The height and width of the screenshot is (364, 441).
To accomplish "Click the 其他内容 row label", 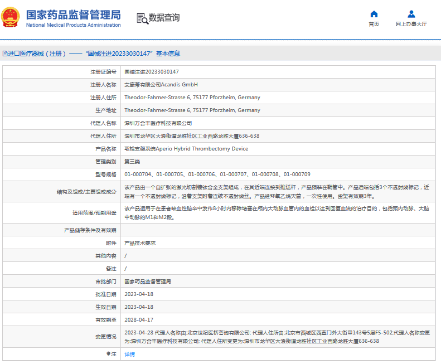I will click(x=106, y=256).
